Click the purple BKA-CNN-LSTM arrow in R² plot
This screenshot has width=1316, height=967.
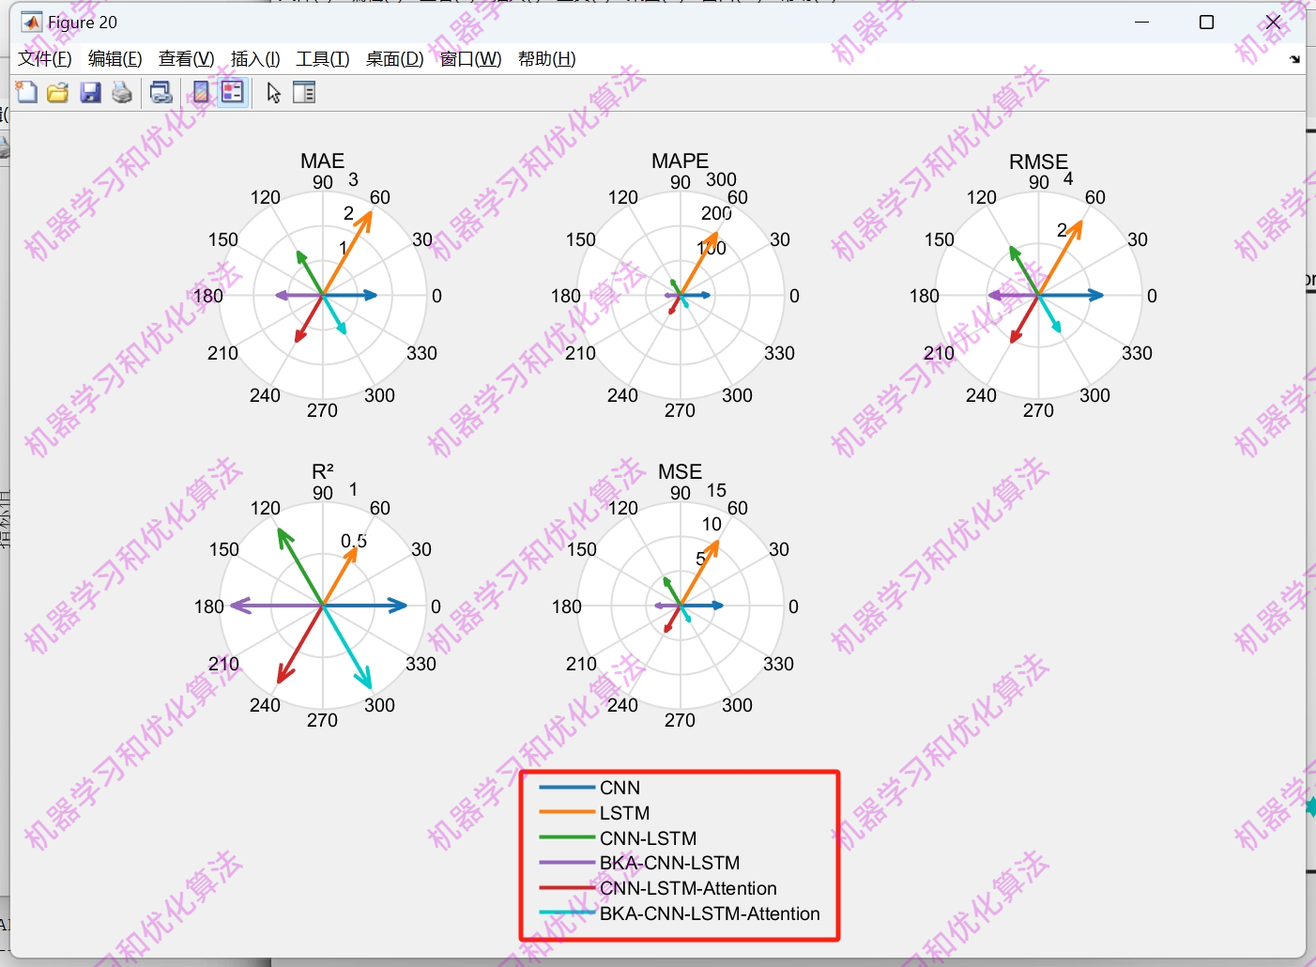276,606
